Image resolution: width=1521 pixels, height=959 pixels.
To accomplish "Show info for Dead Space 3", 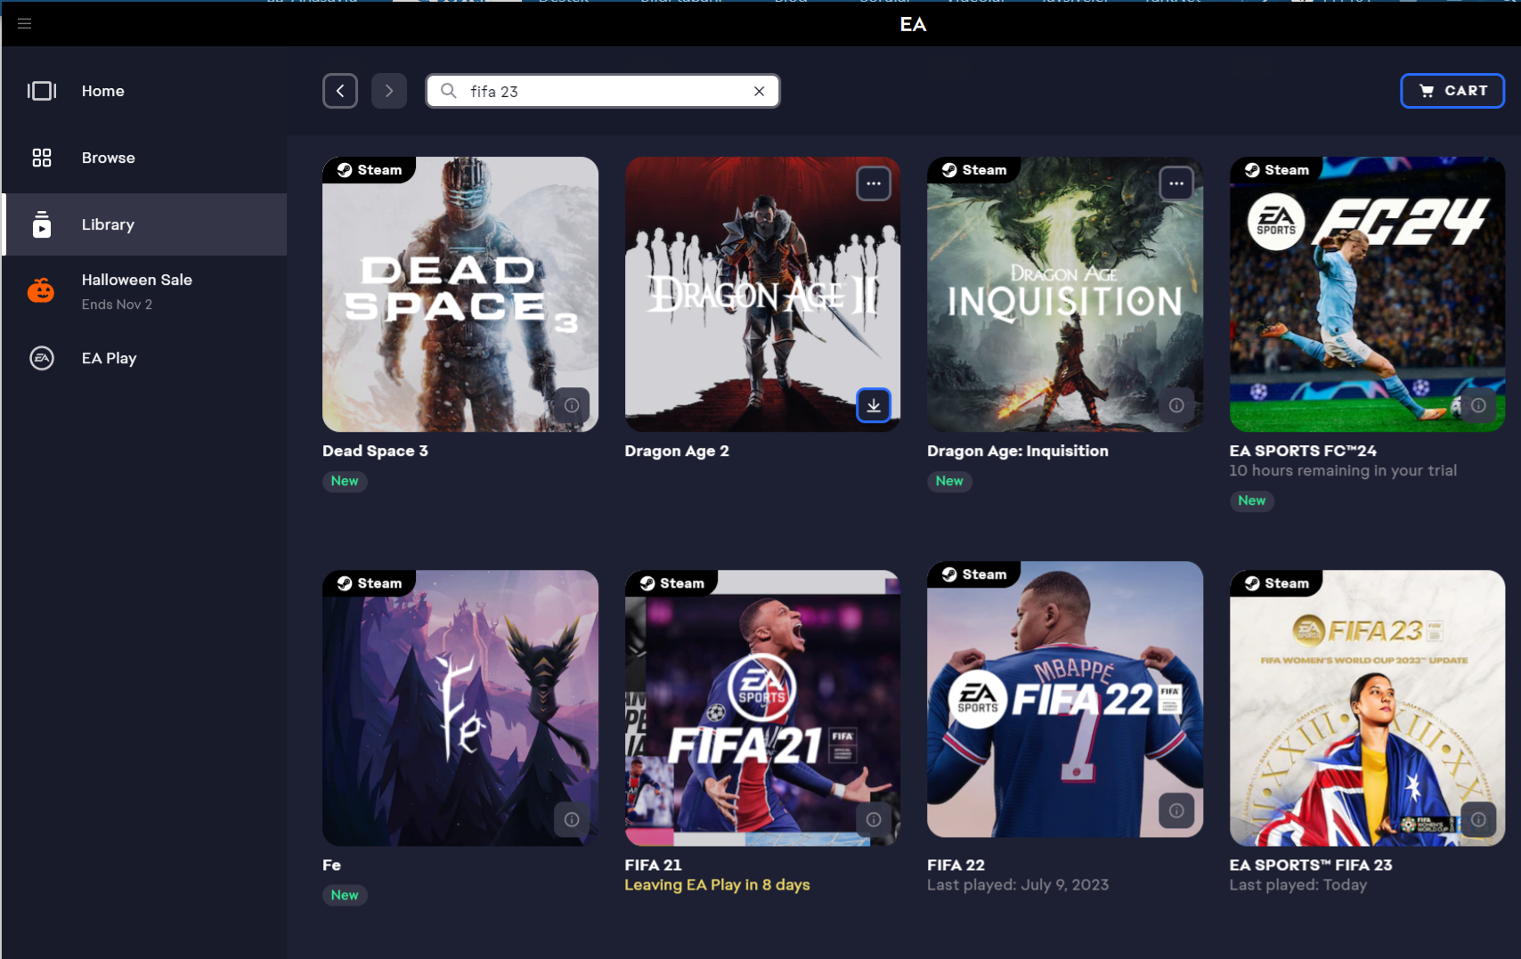I will click(x=572, y=405).
